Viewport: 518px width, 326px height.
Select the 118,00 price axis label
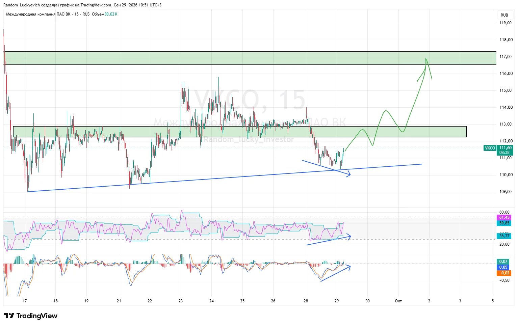(x=506, y=40)
